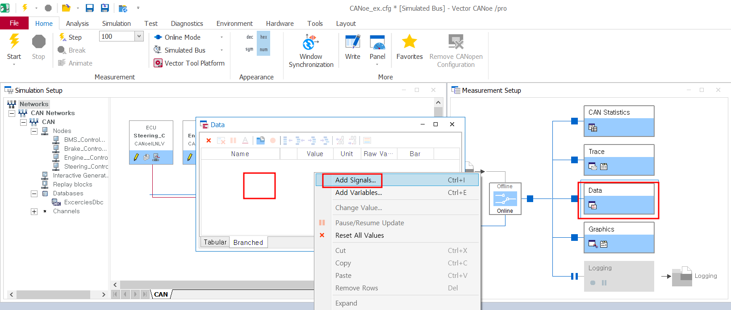Click the CANoe application icon in title bar
This screenshot has width=731, height=310.
point(5,8)
